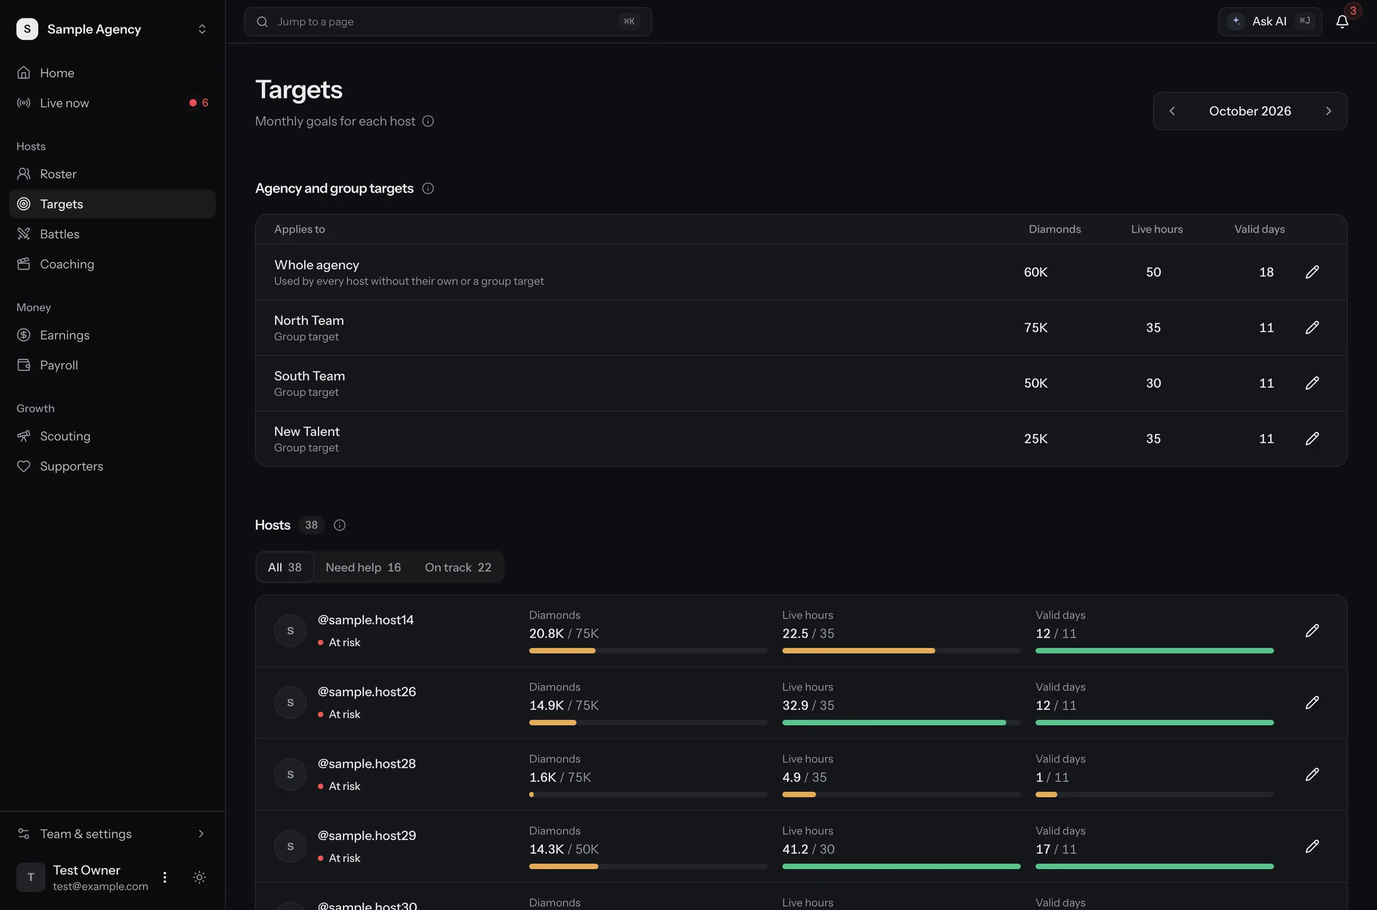
Task: Toggle light/dark theme sun icon
Action: 199,877
